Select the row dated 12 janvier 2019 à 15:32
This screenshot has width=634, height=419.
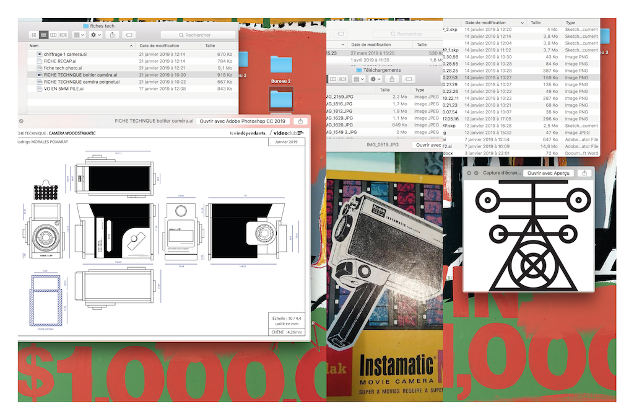pos(521,133)
